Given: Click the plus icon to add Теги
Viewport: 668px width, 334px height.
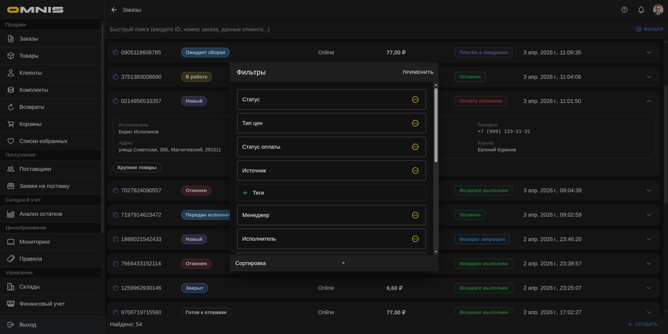Looking at the screenshot, I should 245,193.
